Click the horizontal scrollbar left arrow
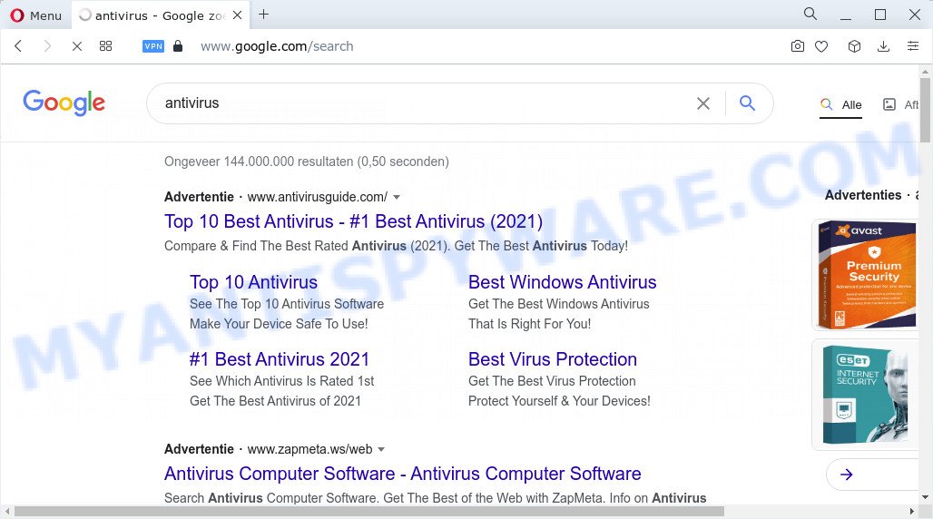The image size is (933, 519). [6, 511]
